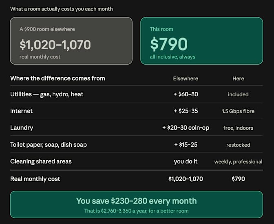Image resolution: width=274 pixels, height=224 pixels.
Task: Click the 'free, indoors' laundry value
Action: (x=238, y=128)
